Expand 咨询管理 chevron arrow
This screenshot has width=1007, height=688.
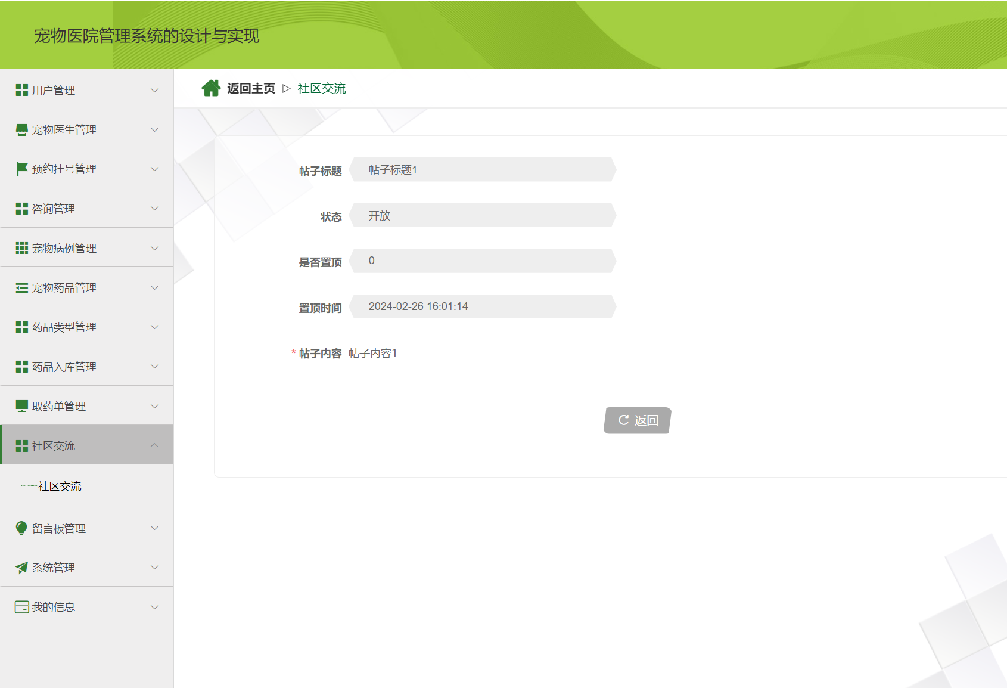(x=155, y=209)
